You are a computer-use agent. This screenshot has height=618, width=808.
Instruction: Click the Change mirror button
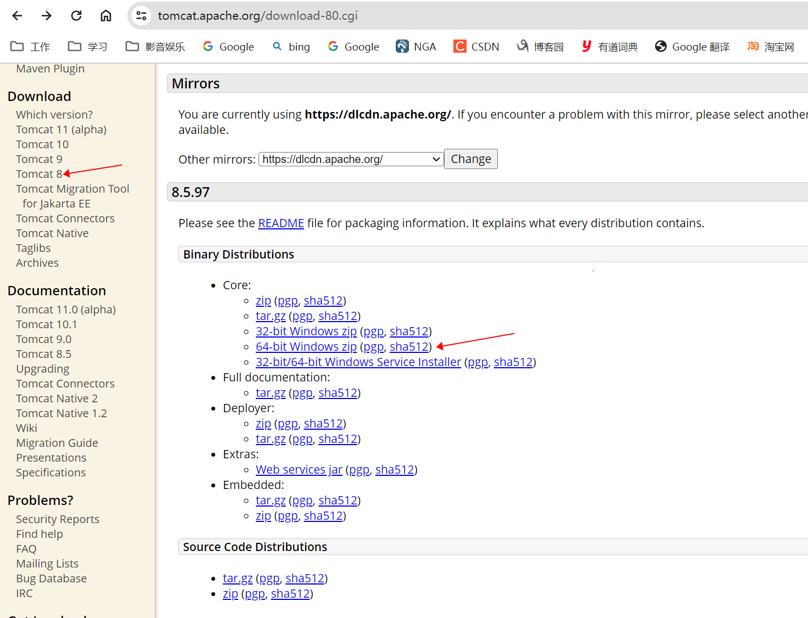tap(471, 159)
